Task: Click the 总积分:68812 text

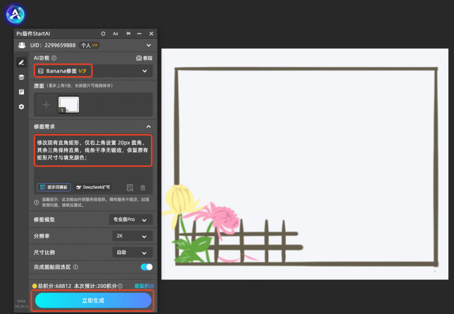Action: (55, 286)
